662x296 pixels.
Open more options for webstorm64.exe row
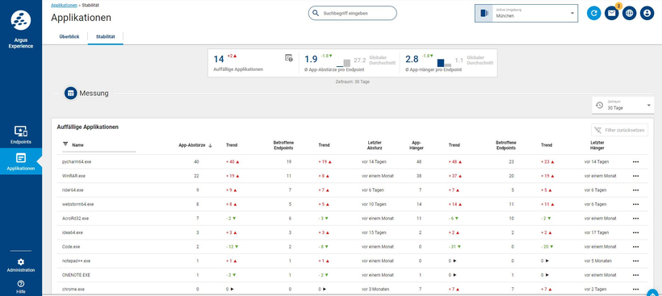[x=635, y=204]
